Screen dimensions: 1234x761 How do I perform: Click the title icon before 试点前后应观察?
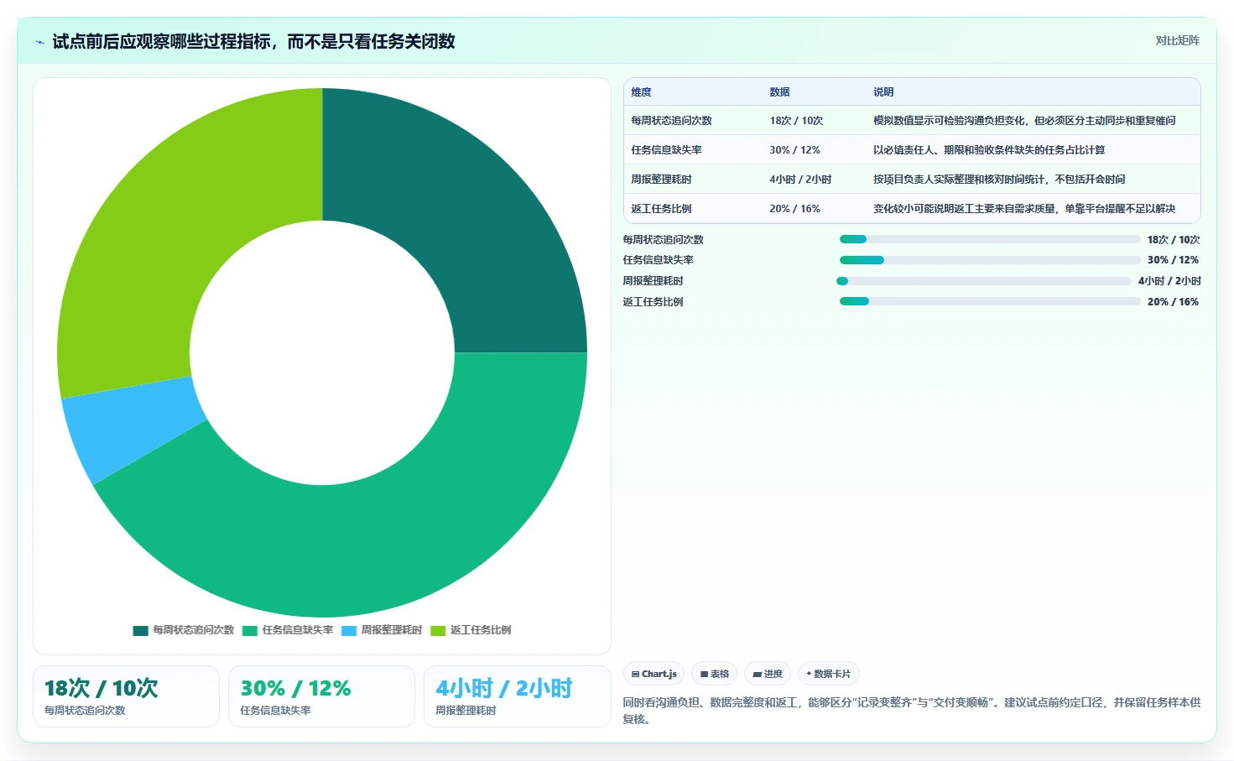(x=39, y=42)
